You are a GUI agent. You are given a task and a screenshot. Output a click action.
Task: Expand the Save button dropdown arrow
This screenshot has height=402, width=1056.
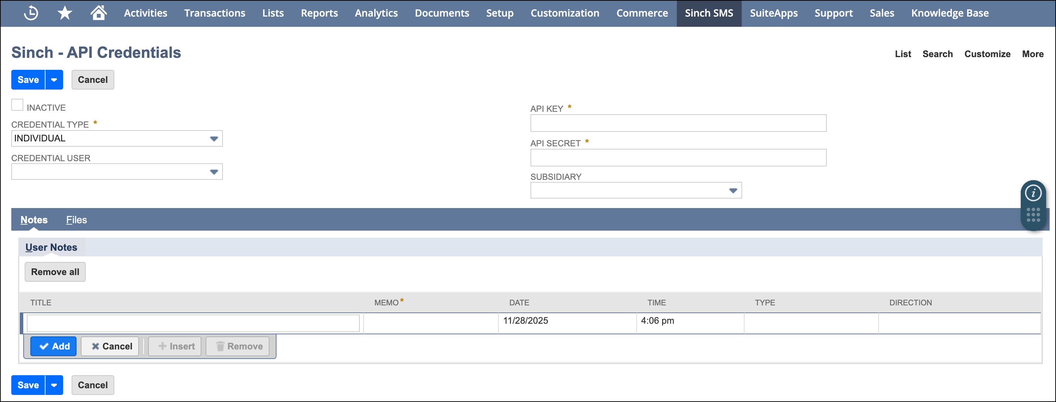point(54,79)
